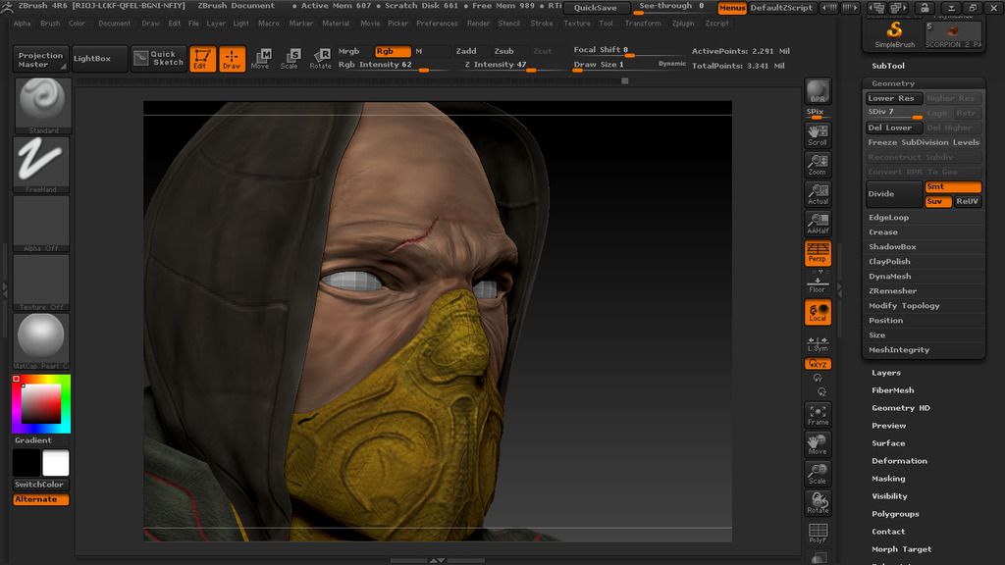The image size is (1005, 565).
Task: Expand the Modify Topology subsection
Action: [904, 306]
